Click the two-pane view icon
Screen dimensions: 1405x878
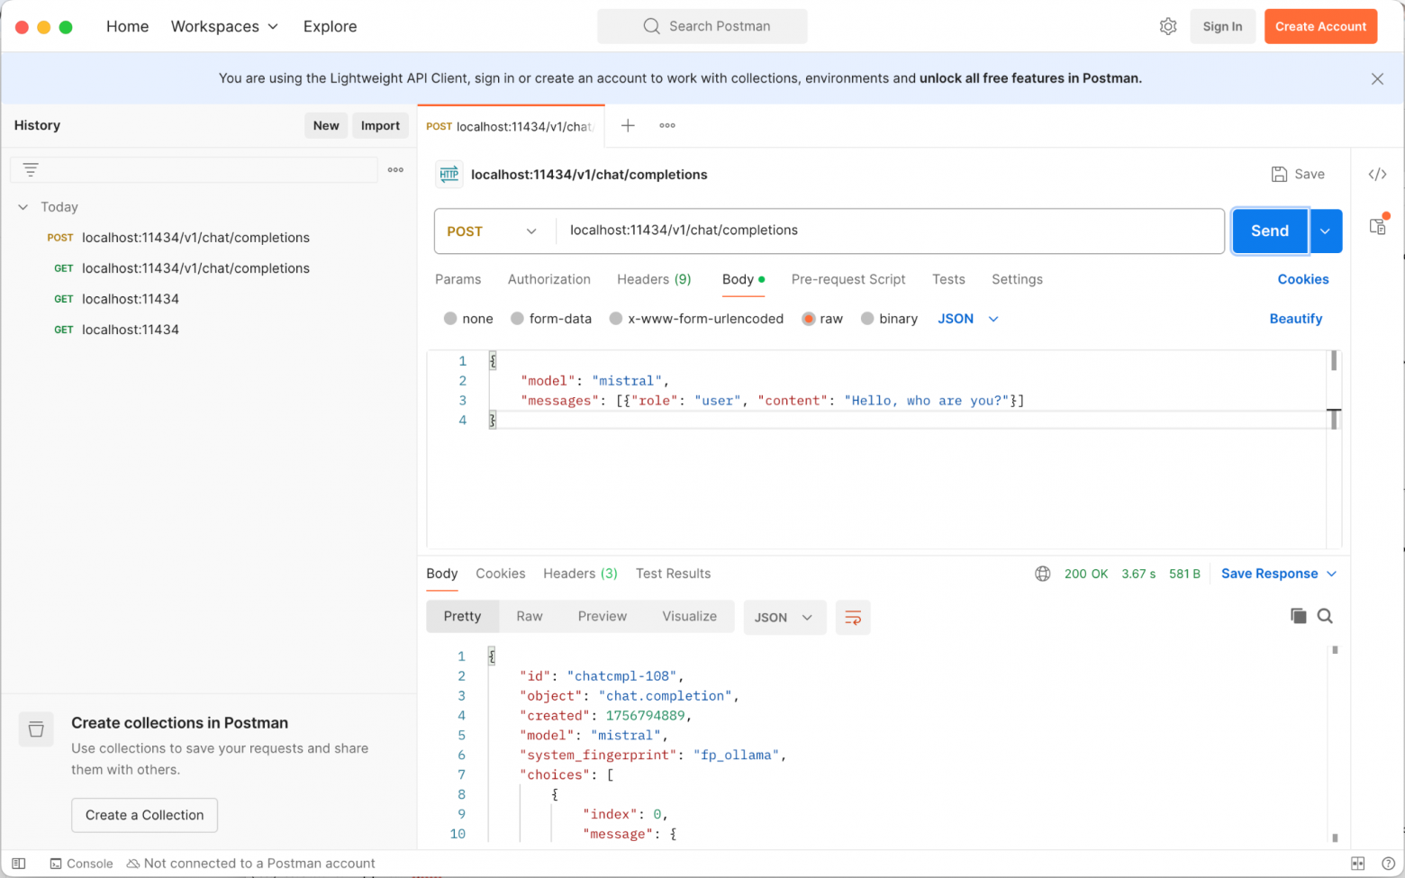(1358, 864)
